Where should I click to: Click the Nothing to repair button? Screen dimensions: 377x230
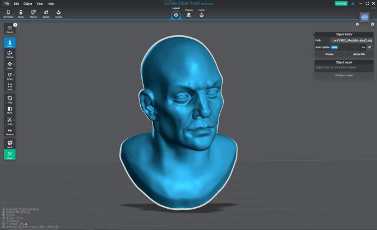344,75
